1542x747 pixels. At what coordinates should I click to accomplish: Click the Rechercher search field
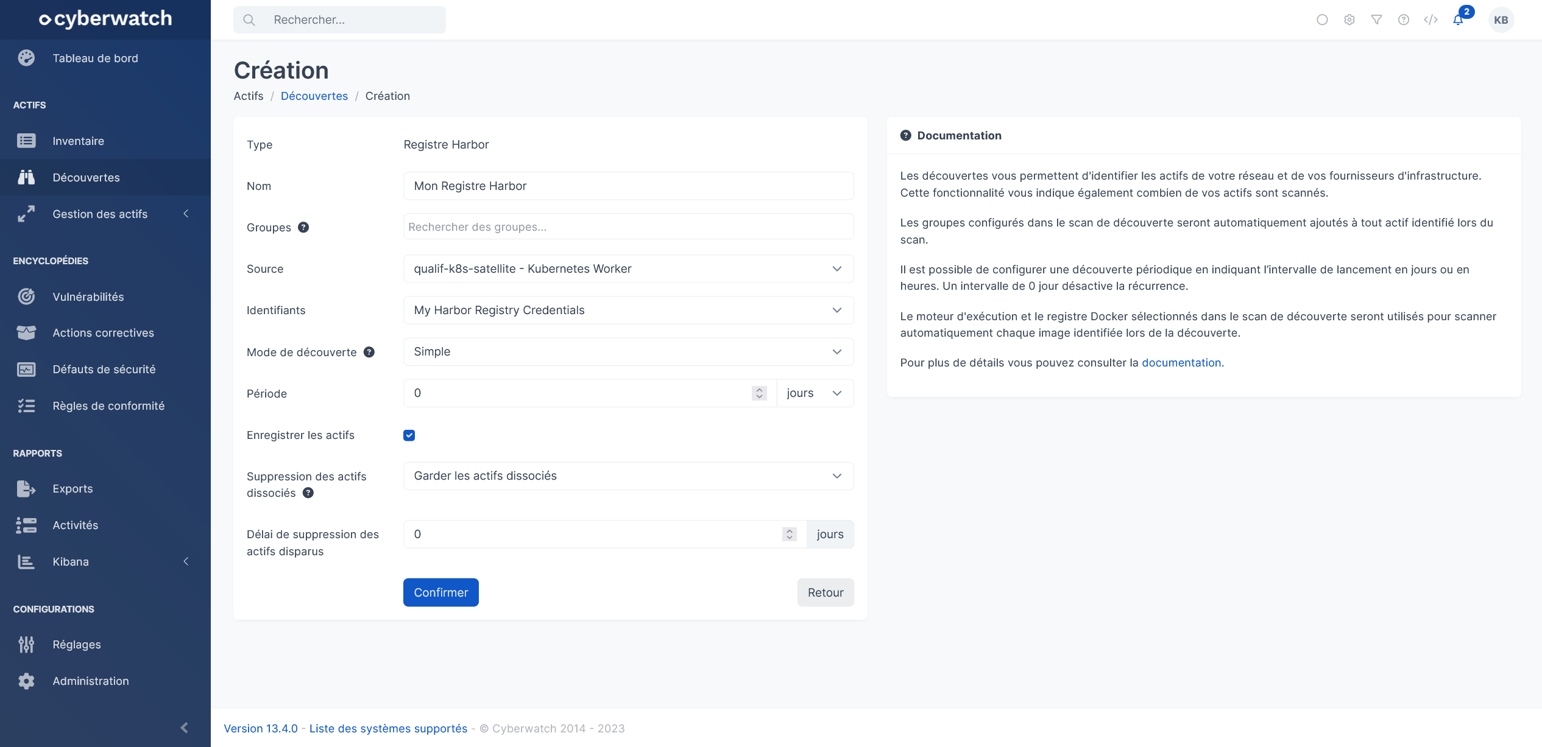point(339,19)
